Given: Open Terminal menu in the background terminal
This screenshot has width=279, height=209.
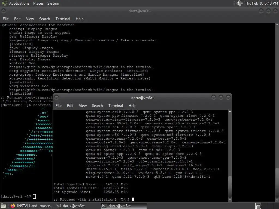Looking at the screenshot, I should [63, 19].
